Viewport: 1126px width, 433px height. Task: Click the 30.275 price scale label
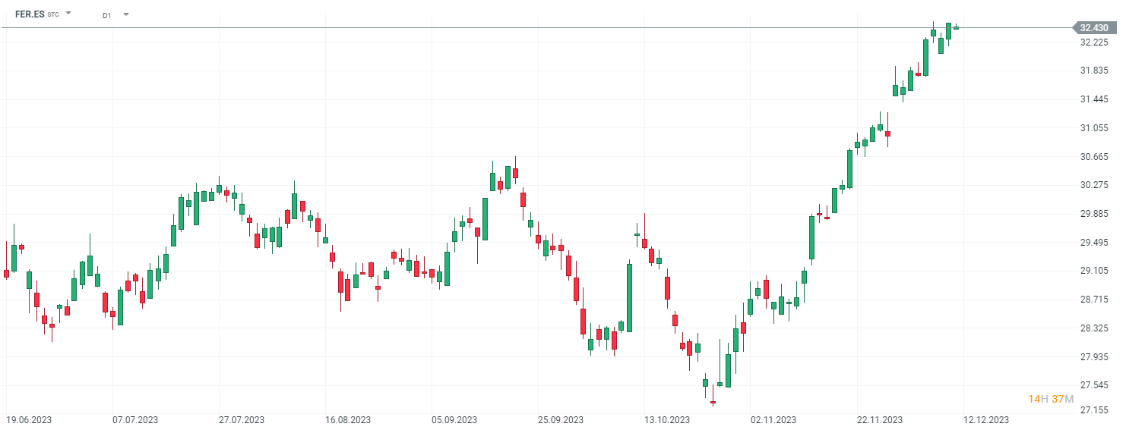tap(1094, 185)
